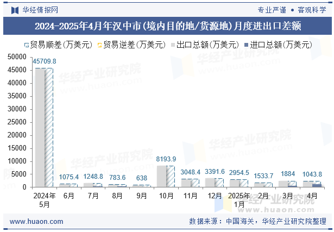Click the 客观科学 slogan text
Viewport: 334px width, 232px height.
[312, 10]
